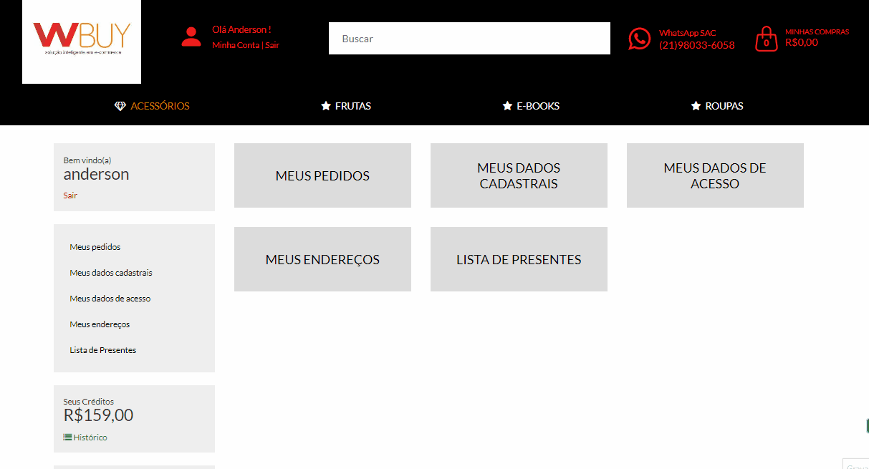The image size is (869, 469).
Task: Open the Roupas category menu
Action: (724, 106)
